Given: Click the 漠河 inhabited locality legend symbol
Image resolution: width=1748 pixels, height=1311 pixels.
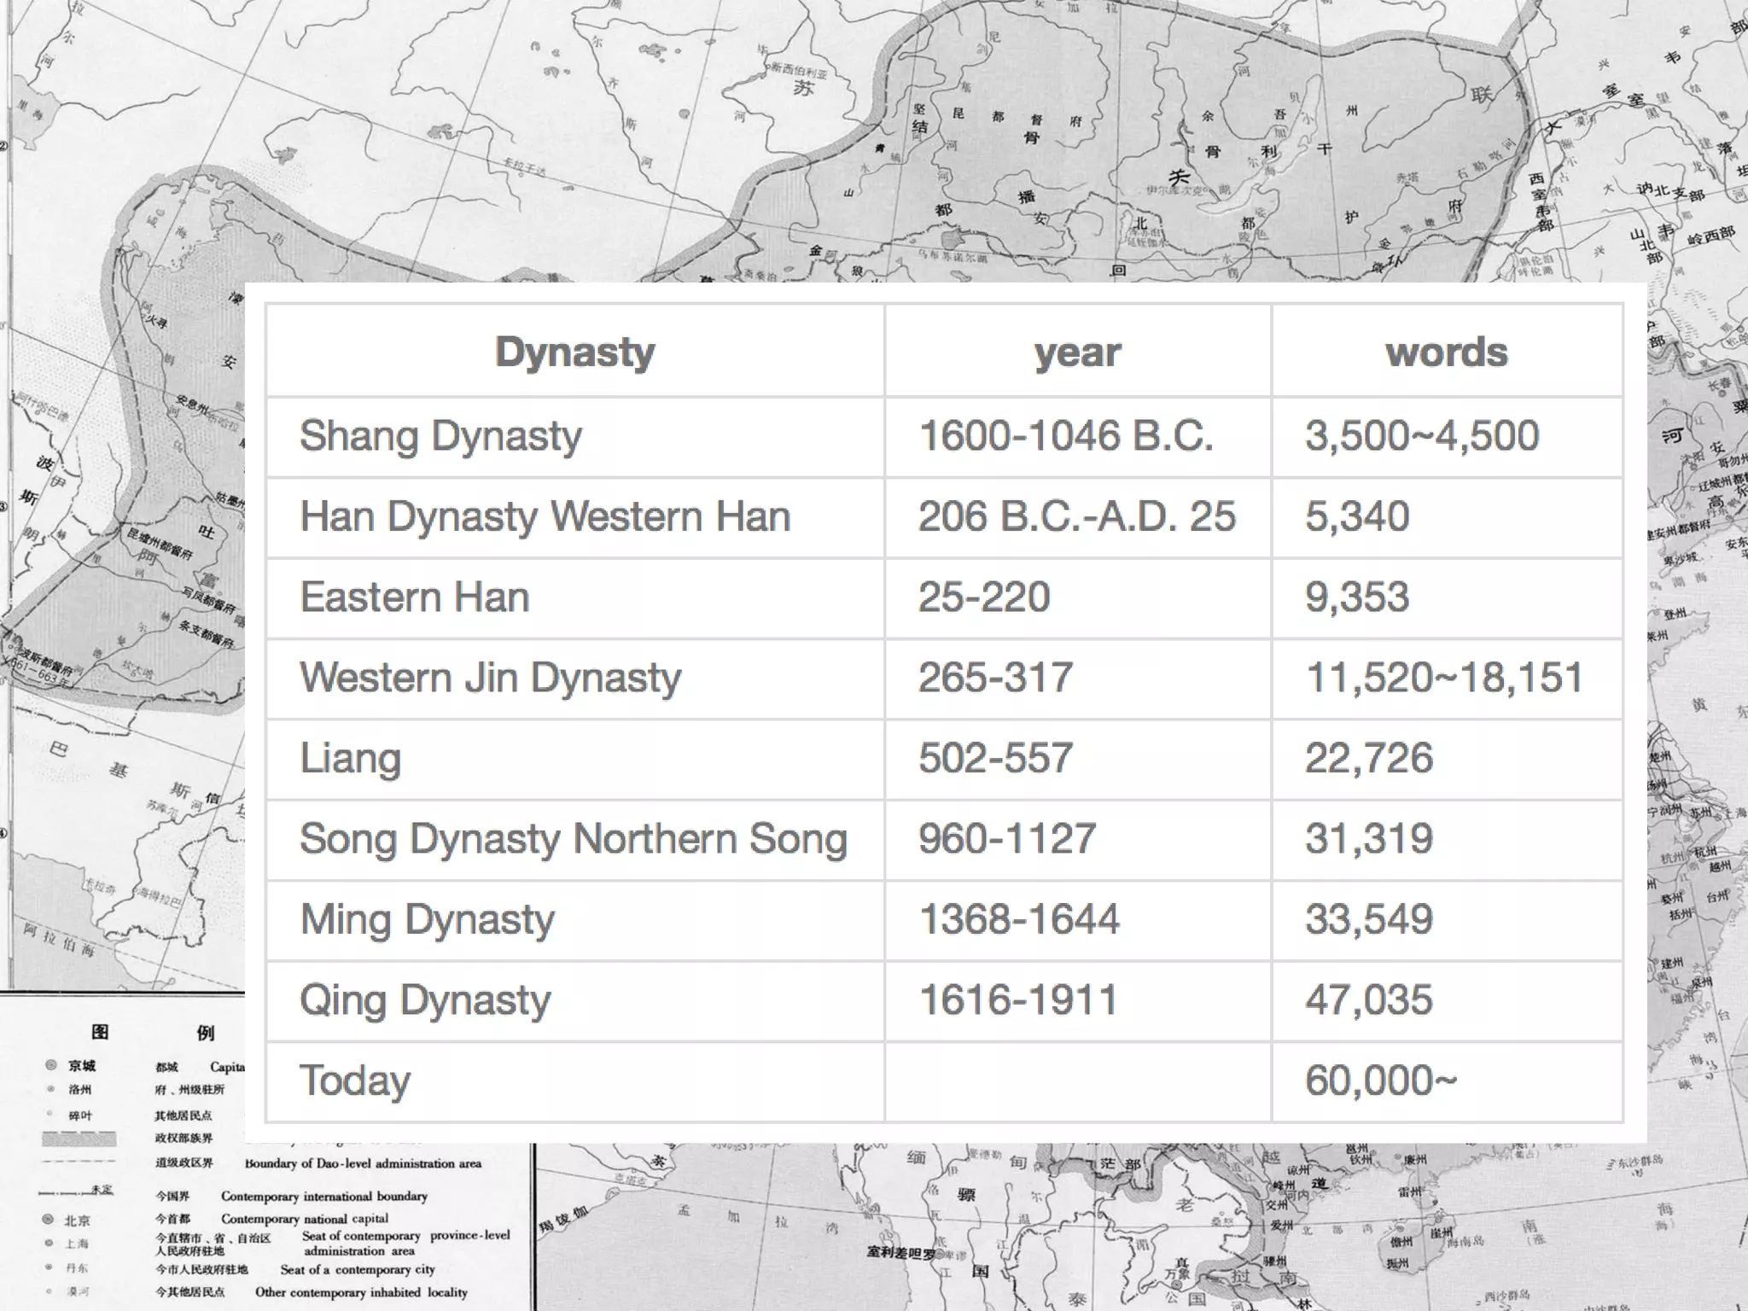Looking at the screenshot, I should tap(49, 1291).
